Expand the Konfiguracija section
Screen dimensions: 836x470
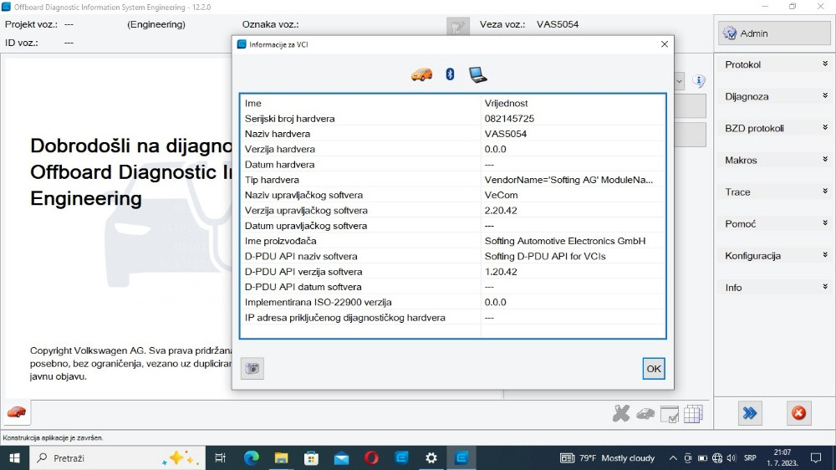[x=776, y=256]
